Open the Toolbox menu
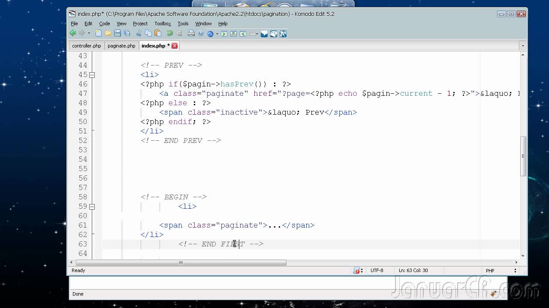549x308 pixels. (x=163, y=24)
